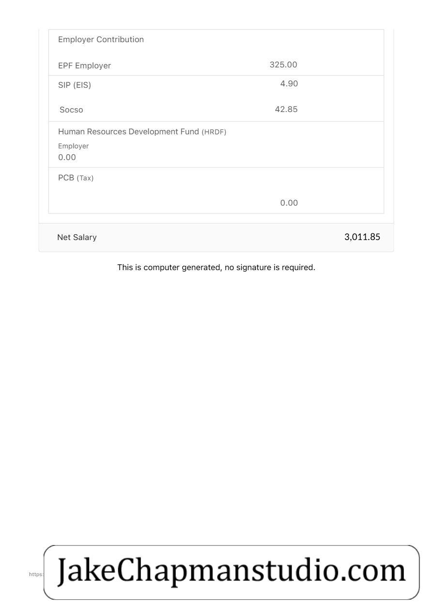Click the https link text at the footer

36,574
